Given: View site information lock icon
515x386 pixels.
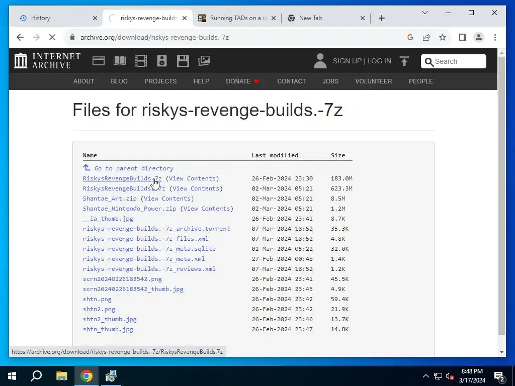Looking at the screenshot, I should (72, 37).
